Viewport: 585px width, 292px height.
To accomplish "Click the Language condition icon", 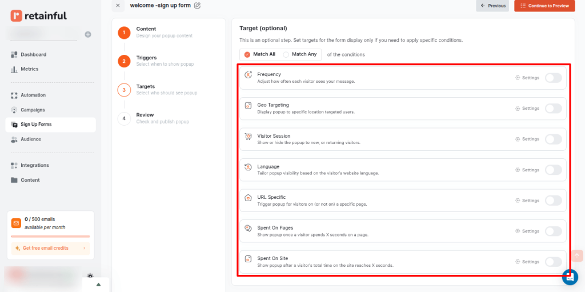I will coord(248,167).
